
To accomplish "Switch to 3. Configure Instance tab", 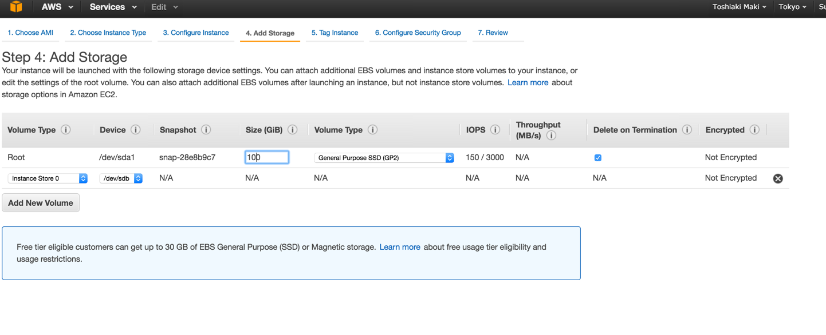I will coord(196,33).
